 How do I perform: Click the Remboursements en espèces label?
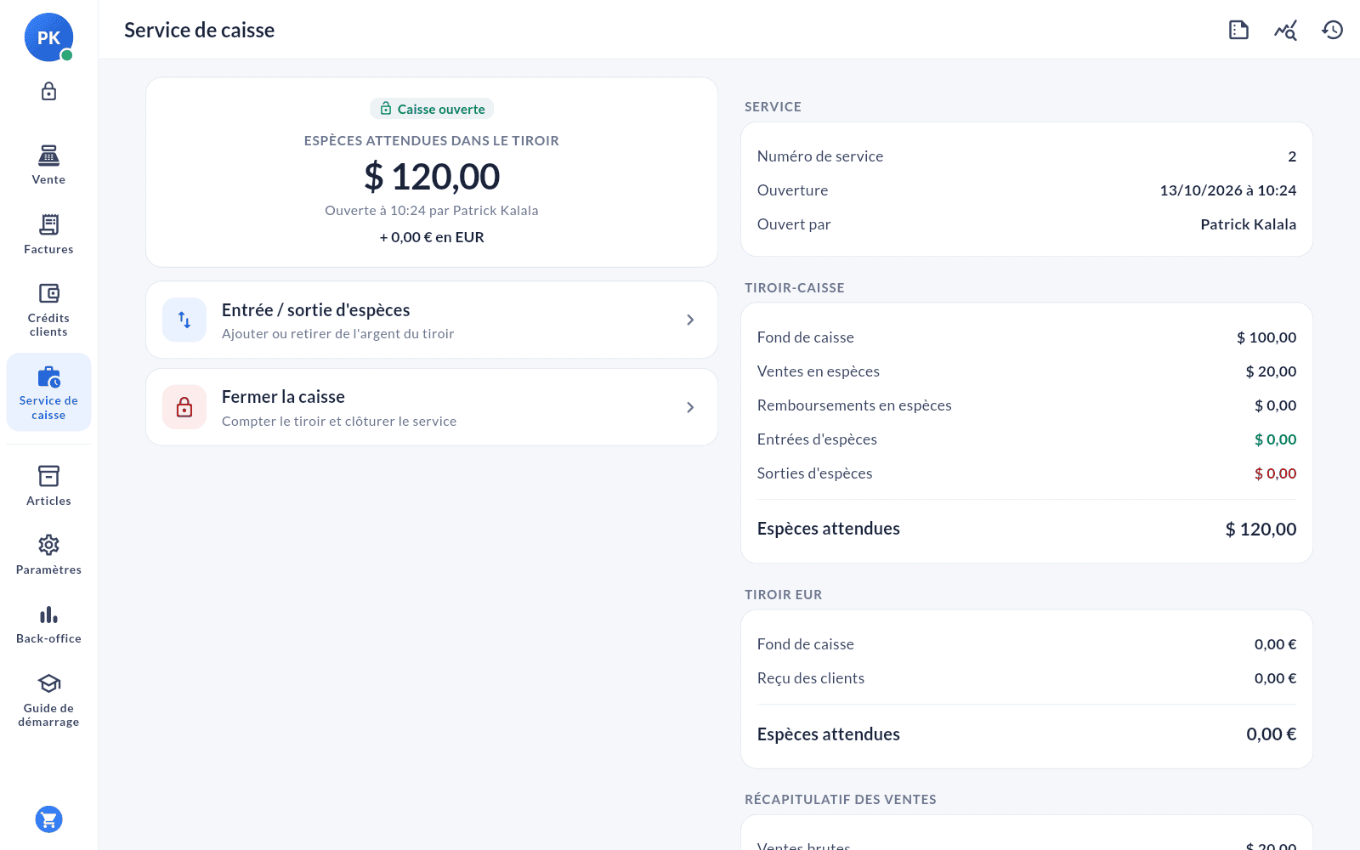coord(854,405)
